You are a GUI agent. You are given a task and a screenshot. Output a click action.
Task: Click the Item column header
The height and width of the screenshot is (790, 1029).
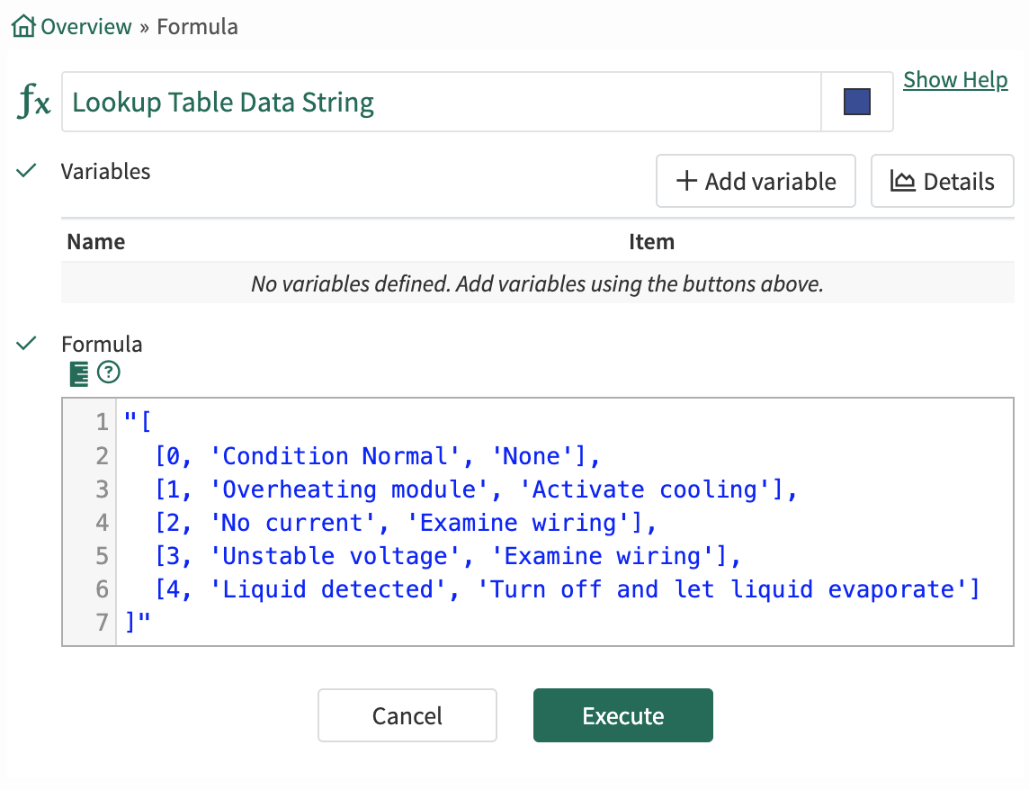(x=651, y=242)
